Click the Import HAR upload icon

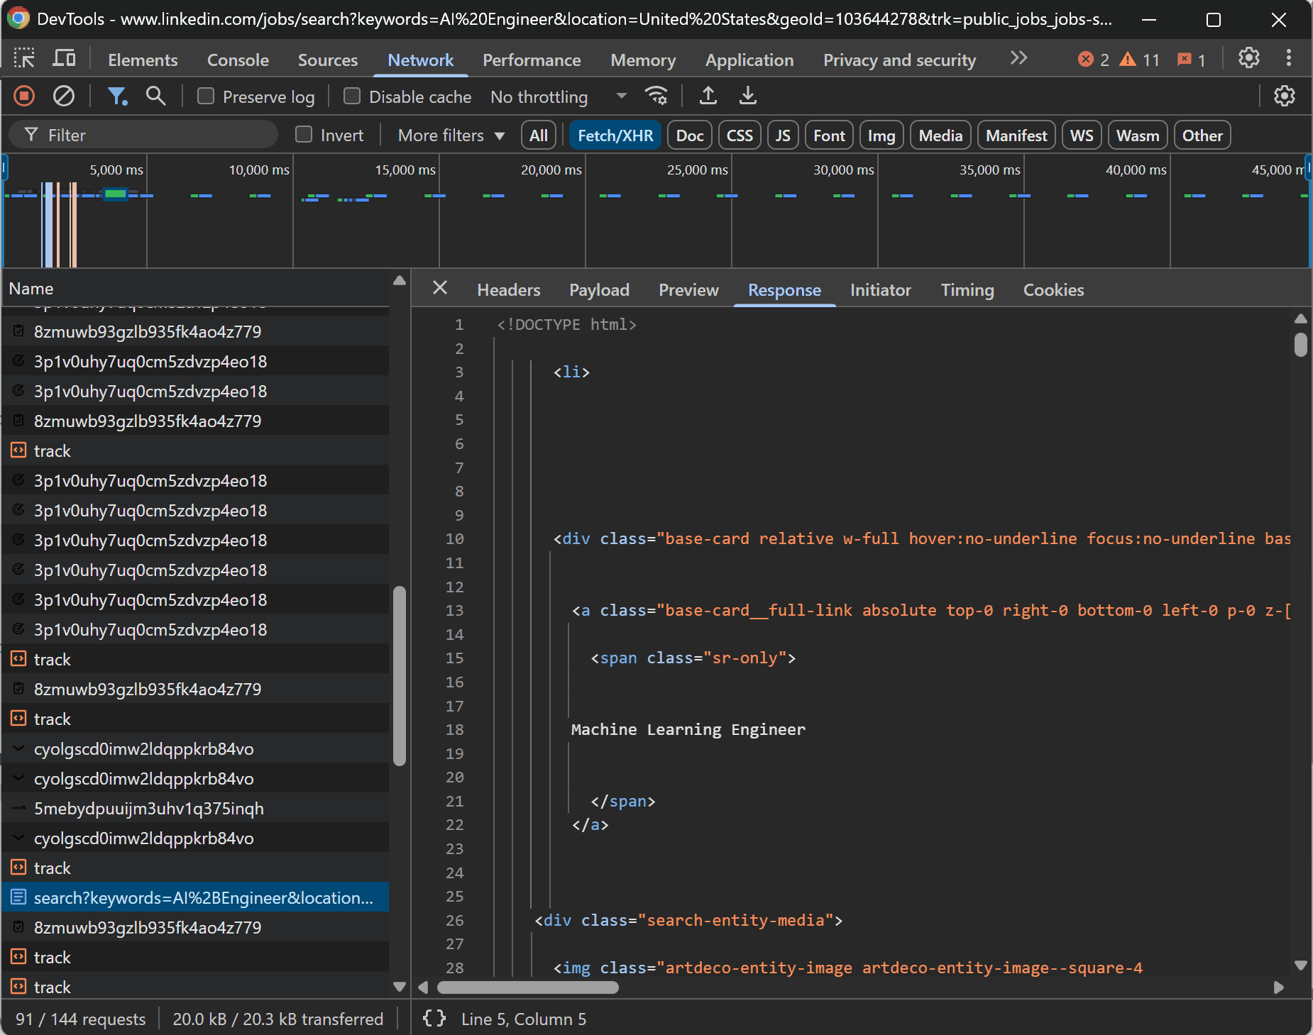[708, 96]
